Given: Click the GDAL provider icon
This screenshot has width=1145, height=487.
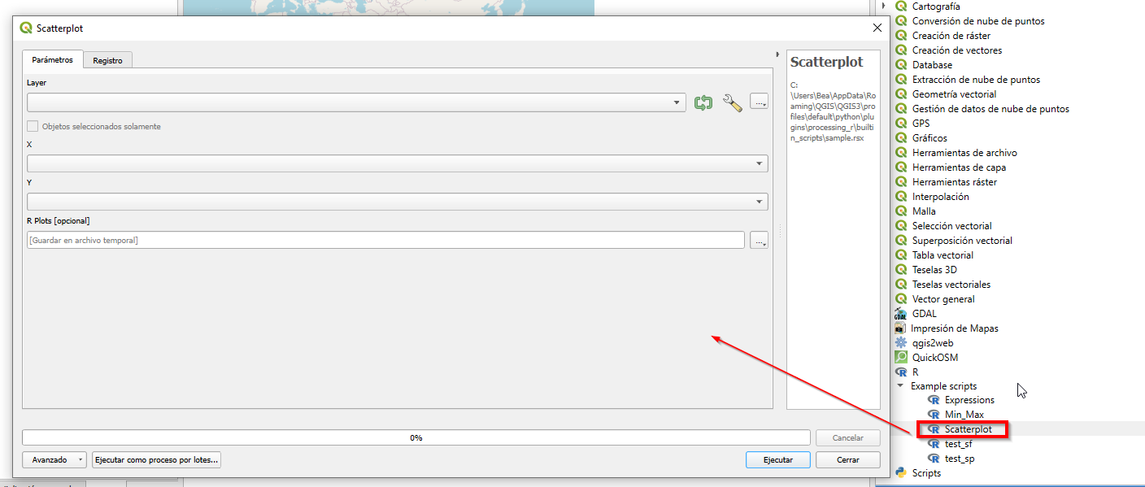Looking at the screenshot, I should (x=901, y=314).
